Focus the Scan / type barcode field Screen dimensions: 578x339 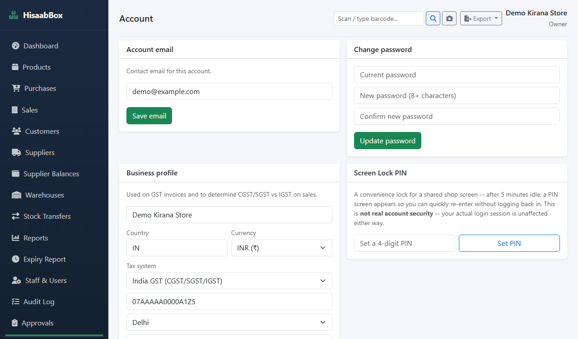379,19
